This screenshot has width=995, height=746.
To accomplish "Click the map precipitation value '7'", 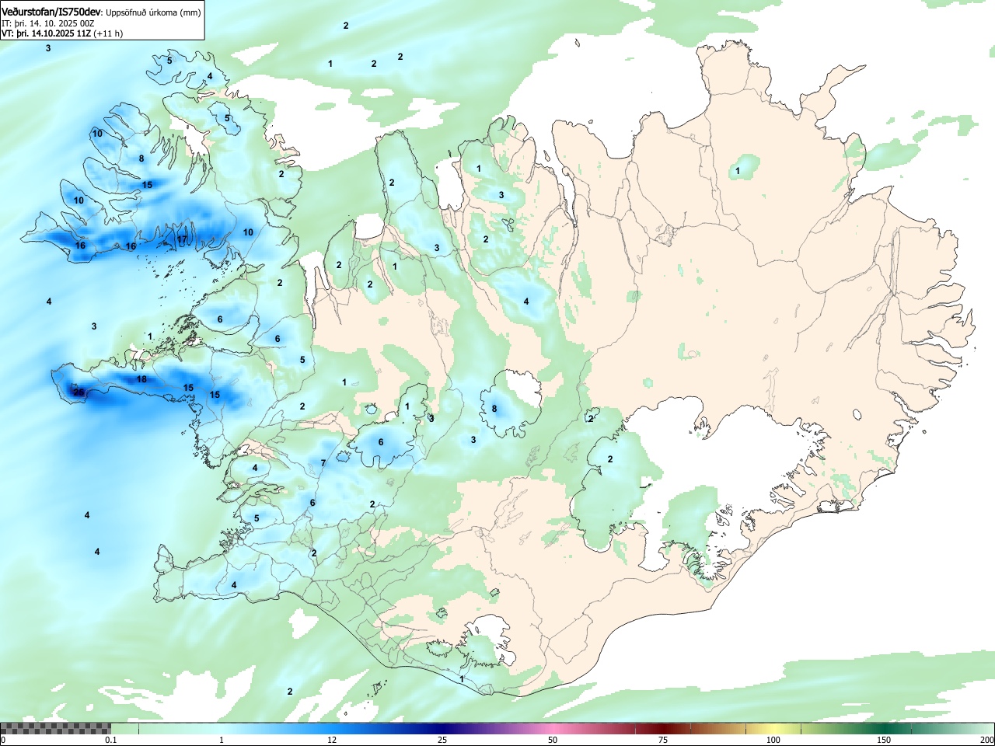I will (323, 463).
